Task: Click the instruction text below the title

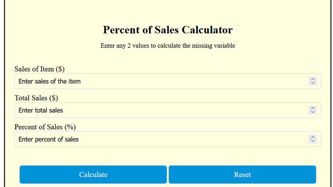Action: 168,45
